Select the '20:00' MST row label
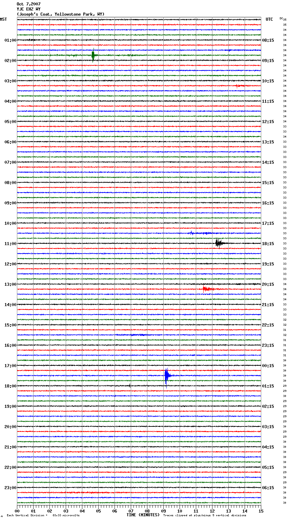The height and width of the screenshot is (520, 288). (11, 427)
